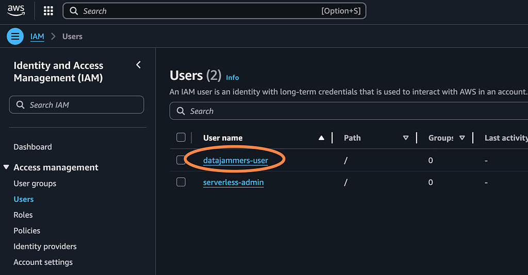528x275 pixels.
Task: Sort the Path column using its arrow
Action: [406, 138]
